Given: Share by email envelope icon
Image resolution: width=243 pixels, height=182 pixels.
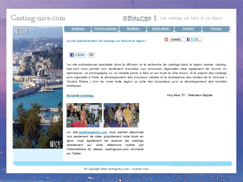Looking at the screenshot, I should click(196, 39).
